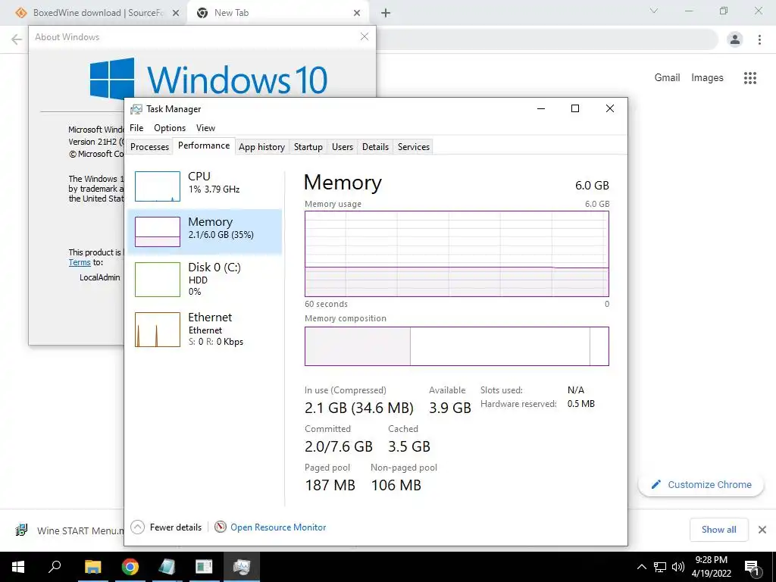Close the Chrome downloads bar
776x582 pixels.
pyautogui.click(x=762, y=530)
